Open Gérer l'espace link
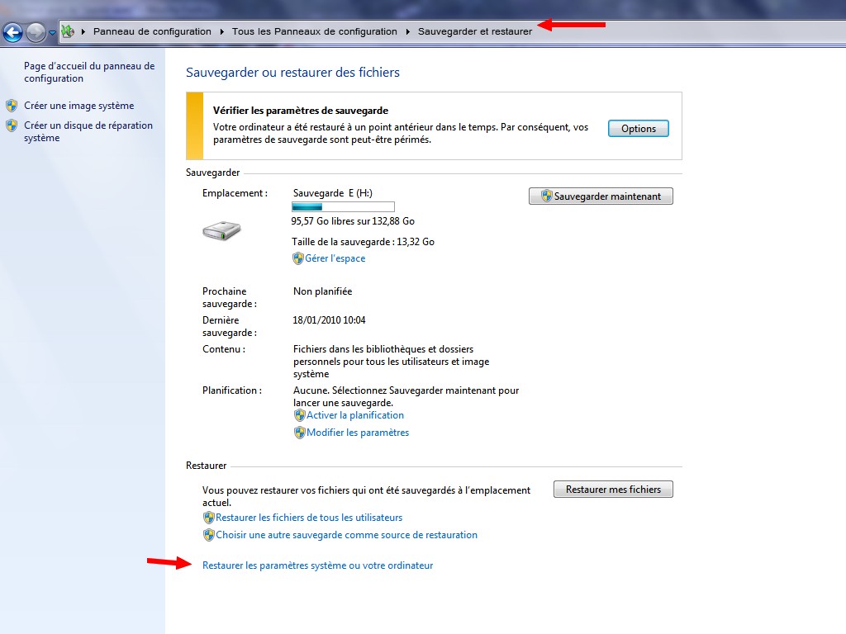This screenshot has height=634, width=846. [335, 258]
